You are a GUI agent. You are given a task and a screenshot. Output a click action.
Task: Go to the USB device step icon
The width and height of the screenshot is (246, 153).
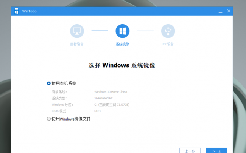click(x=168, y=31)
